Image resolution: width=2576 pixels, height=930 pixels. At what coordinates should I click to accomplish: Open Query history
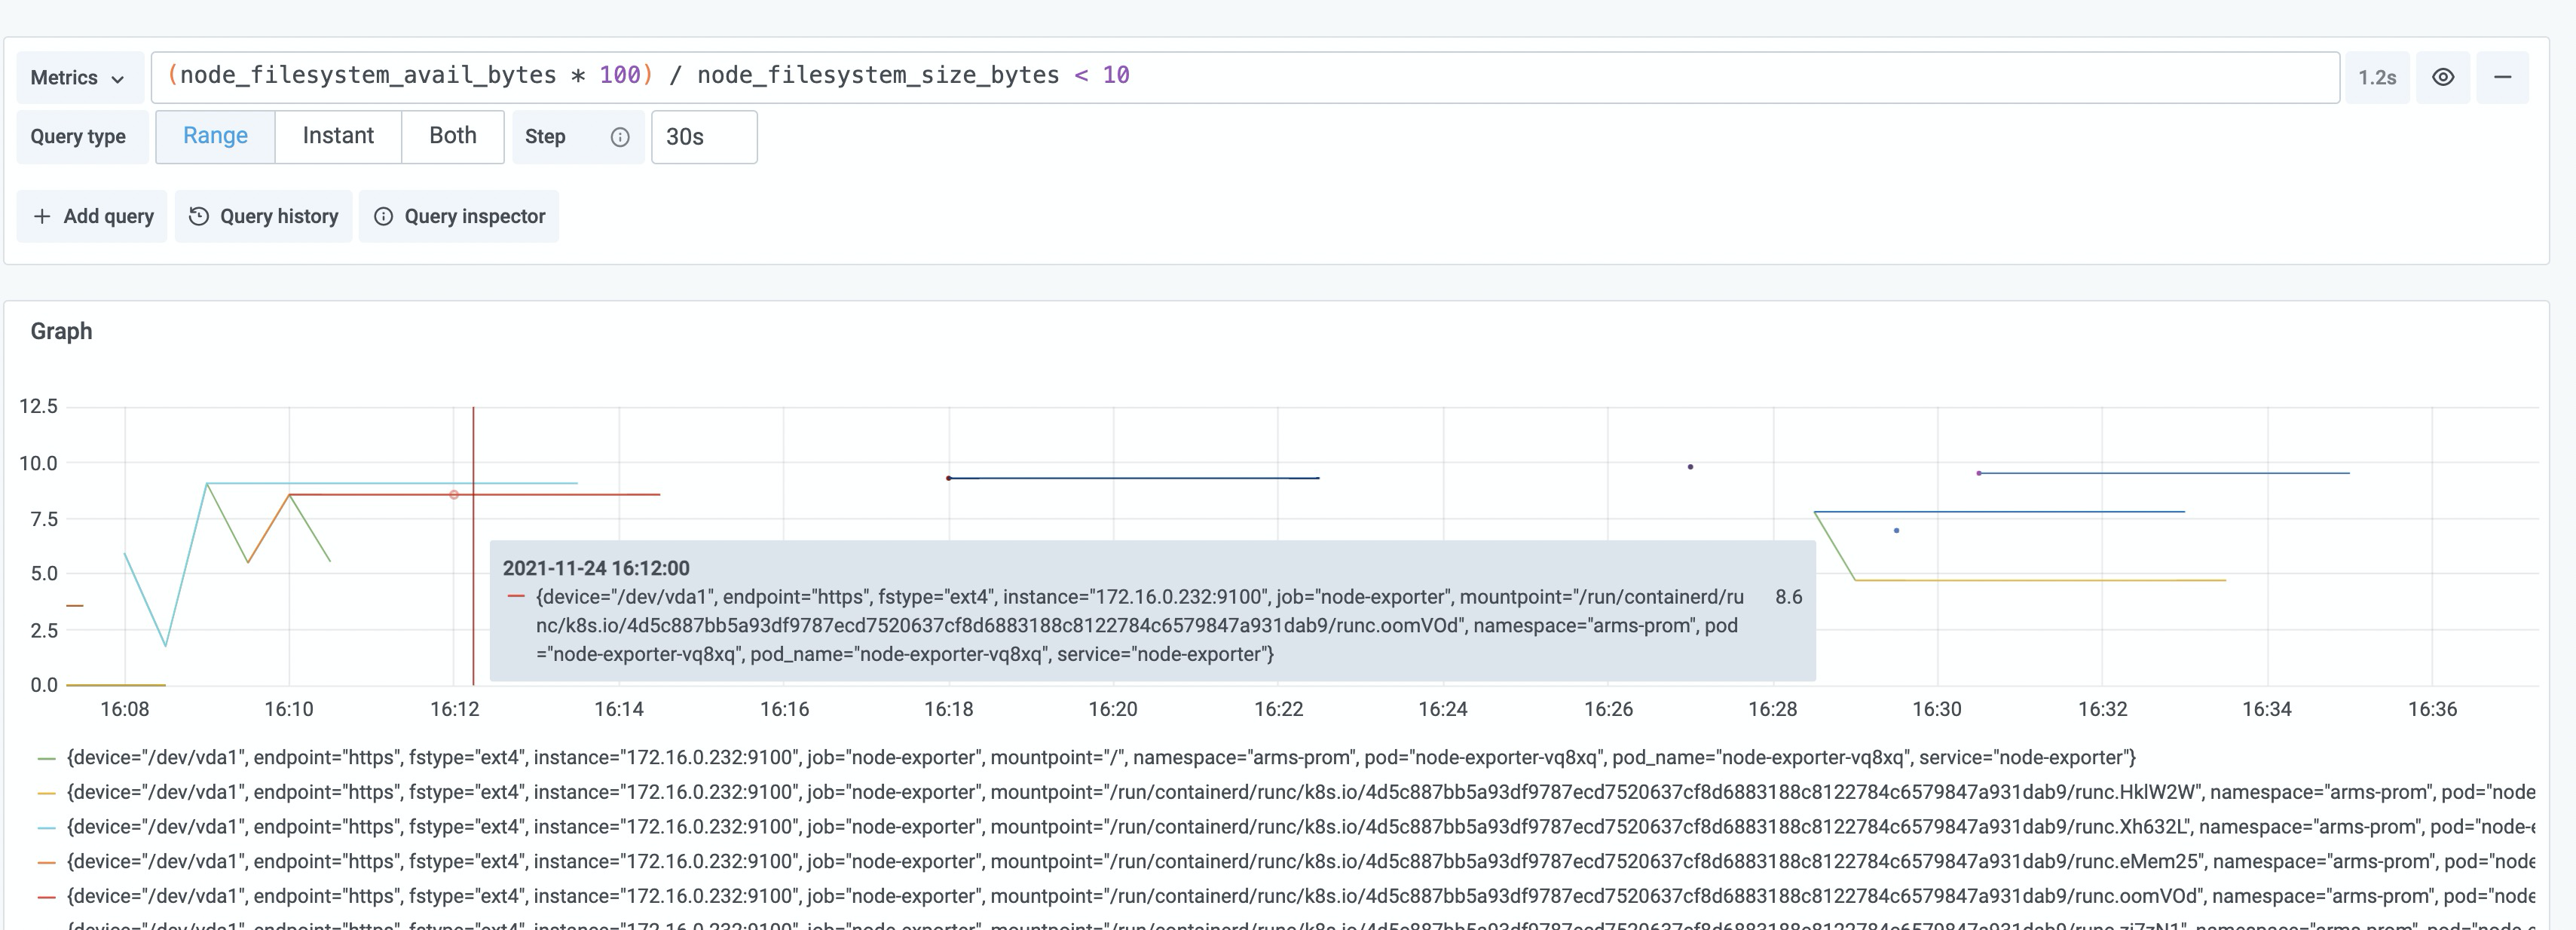pos(264,216)
